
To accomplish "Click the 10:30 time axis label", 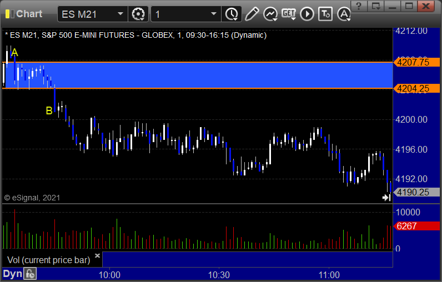I will (219, 275).
